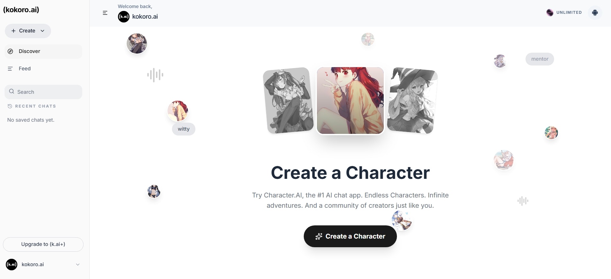This screenshot has width=611, height=279.
Task: Open the Discover section icon
Action: [x=11, y=51]
